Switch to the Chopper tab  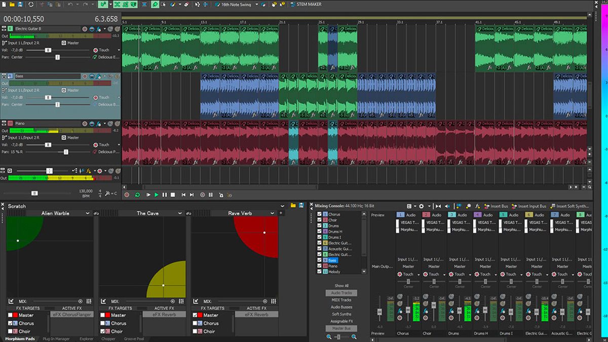coord(108,338)
